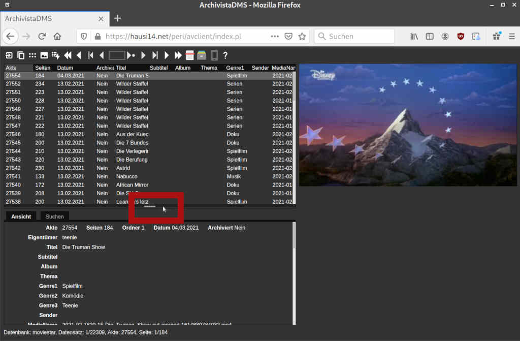Click the document list vertical scrollbar
520x341 pixels.
(294, 137)
